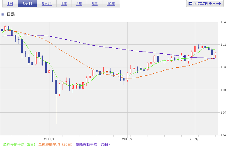Open the テクニカルチャート button
The height and width of the screenshot is (147, 226).
click(205, 4)
